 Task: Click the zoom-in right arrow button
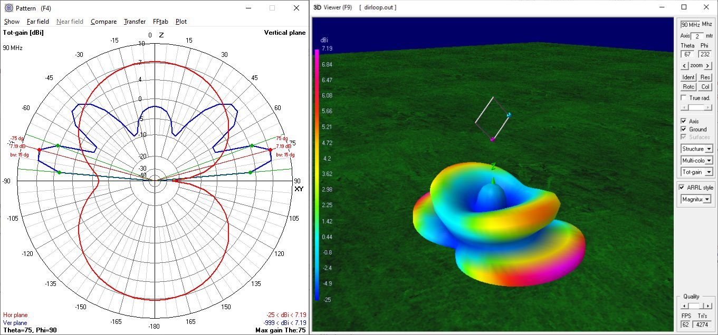[x=708, y=66]
